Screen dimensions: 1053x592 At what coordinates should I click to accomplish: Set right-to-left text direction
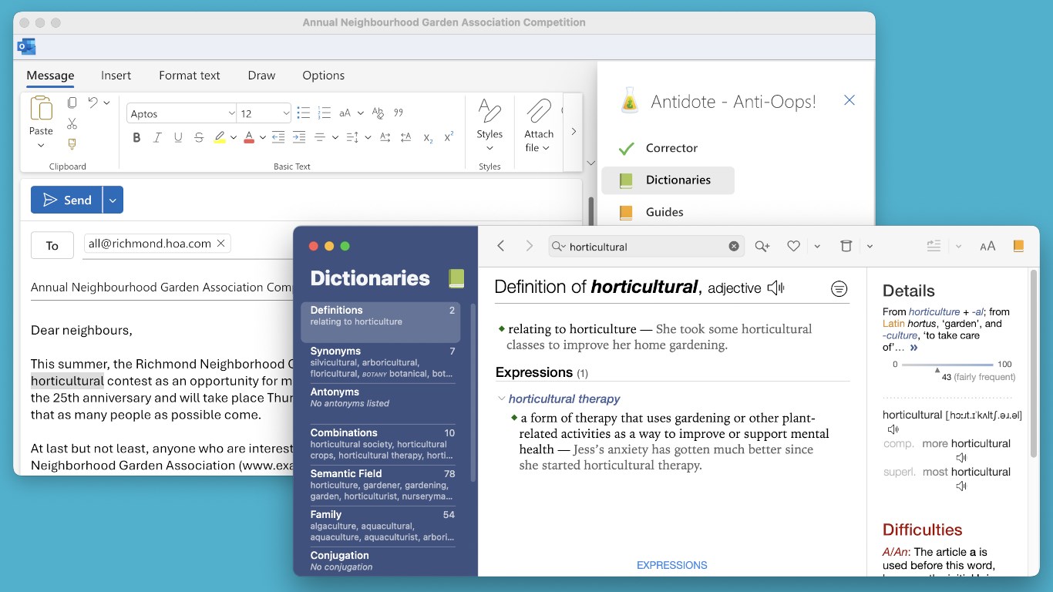coord(406,137)
